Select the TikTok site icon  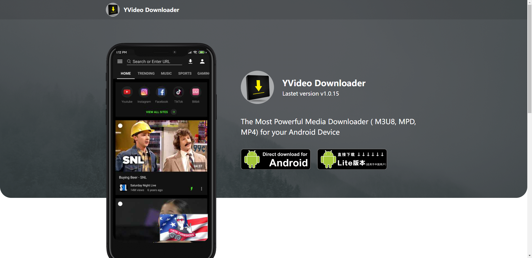tap(178, 92)
